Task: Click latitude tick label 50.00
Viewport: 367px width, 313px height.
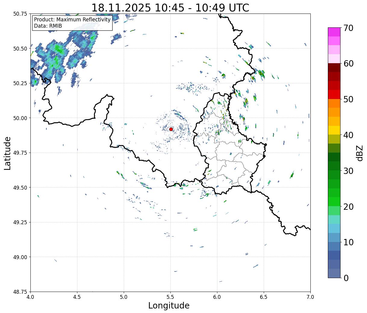Action: [x=20, y=118]
